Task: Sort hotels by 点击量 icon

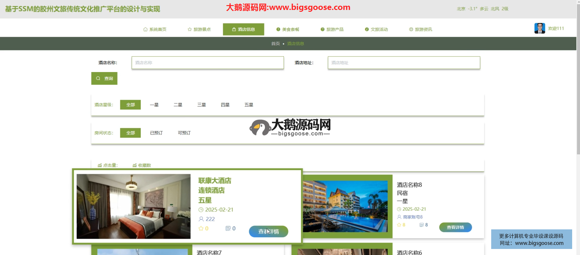Action: (x=100, y=165)
